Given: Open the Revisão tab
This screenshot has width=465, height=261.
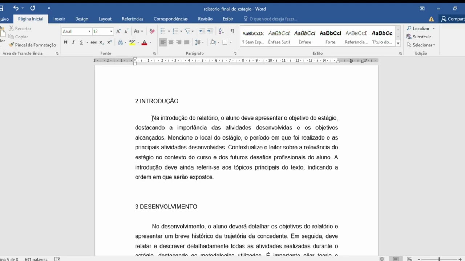Looking at the screenshot, I should [205, 19].
